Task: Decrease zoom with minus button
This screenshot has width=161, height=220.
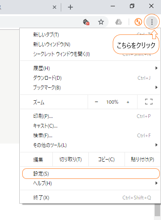Action: click(x=96, y=102)
